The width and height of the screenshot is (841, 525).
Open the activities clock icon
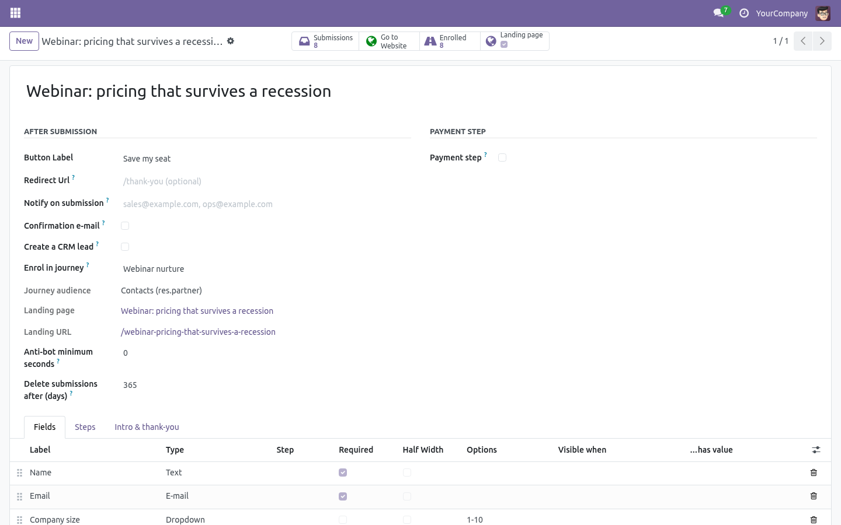tap(744, 13)
